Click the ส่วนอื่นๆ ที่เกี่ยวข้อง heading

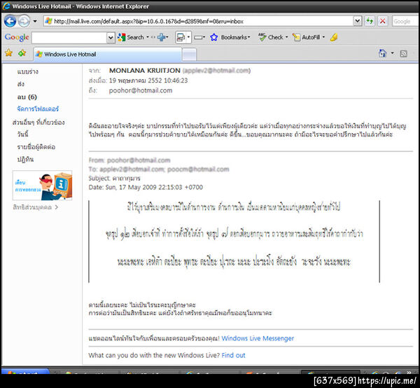(x=38, y=123)
